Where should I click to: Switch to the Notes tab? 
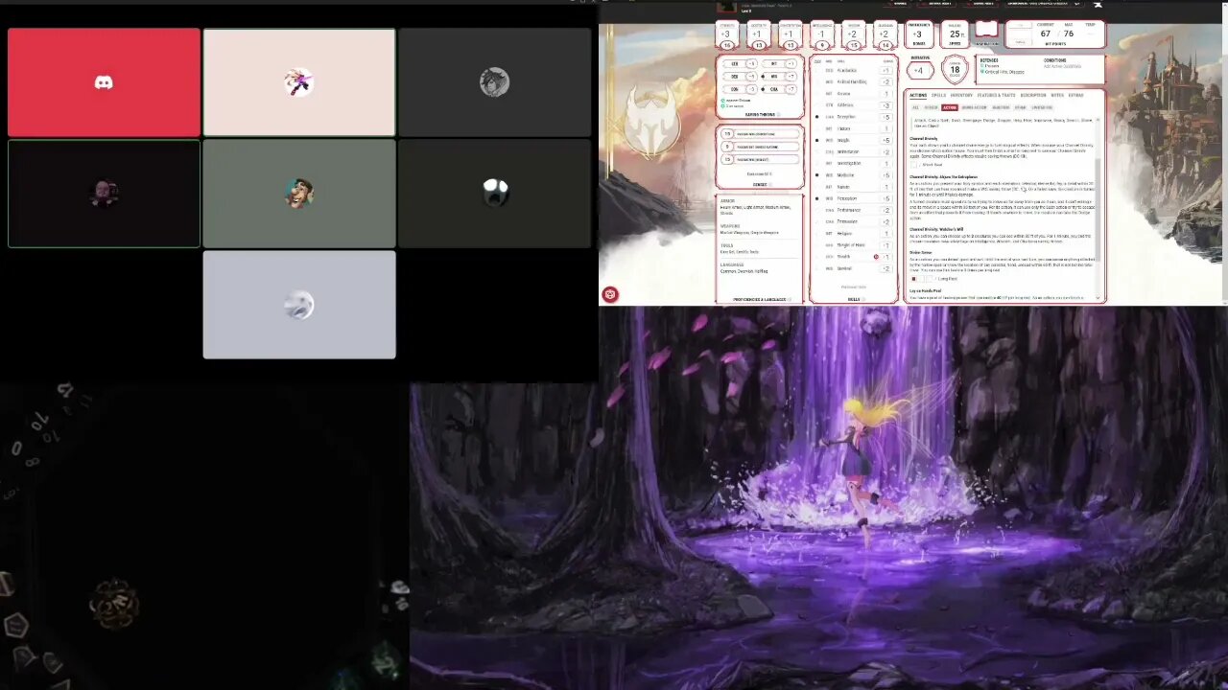coord(1057,96)
